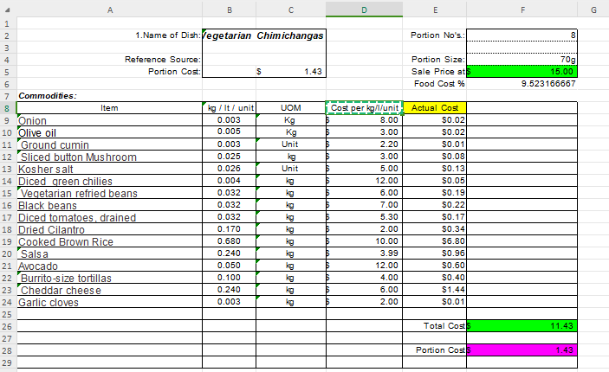This screenshot has width=609, height=372.
Task: Select column E header
Action: [x=435, y=10]
